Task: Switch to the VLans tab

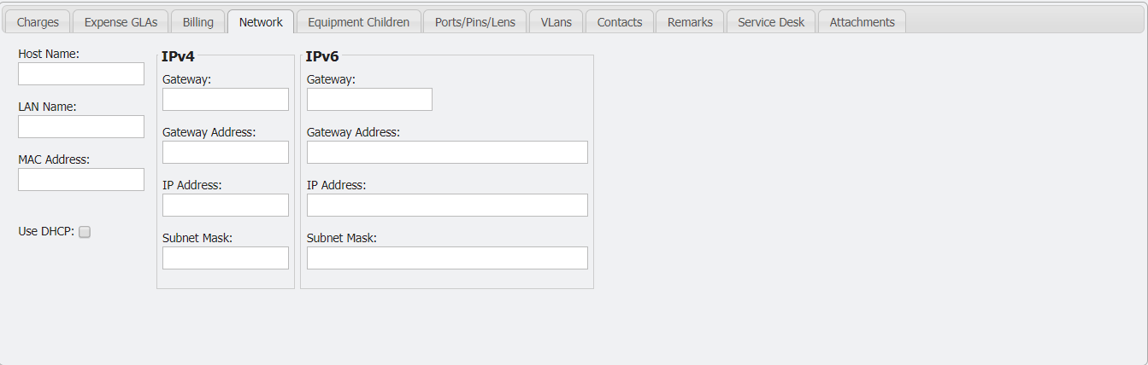Action: (x=556, y=22)
